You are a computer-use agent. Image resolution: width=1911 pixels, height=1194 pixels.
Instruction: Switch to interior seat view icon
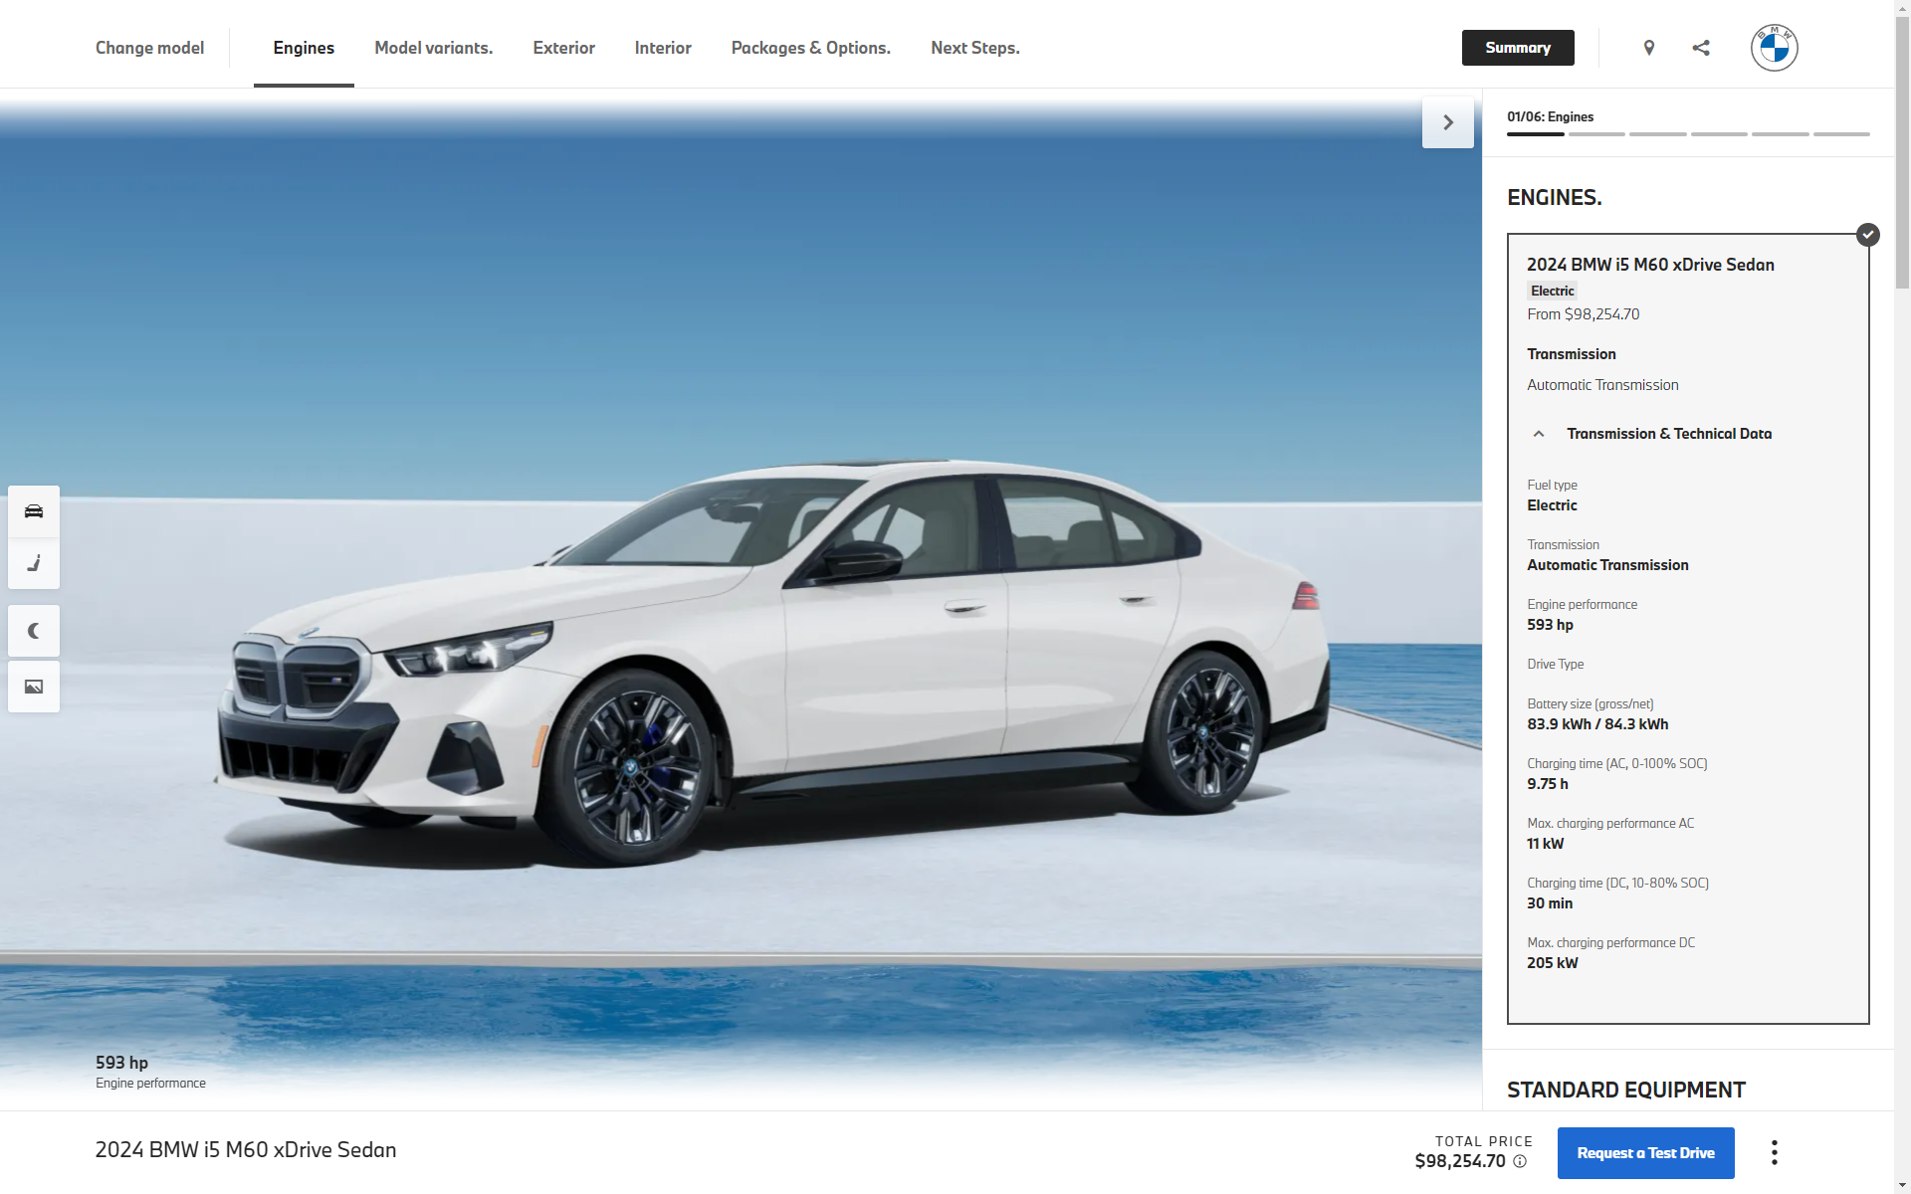click(34, 563)
